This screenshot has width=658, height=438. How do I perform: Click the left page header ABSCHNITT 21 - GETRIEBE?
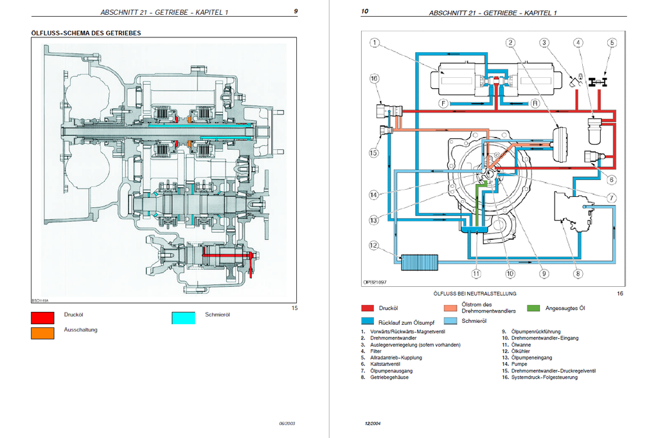click(x=164, y=12)
